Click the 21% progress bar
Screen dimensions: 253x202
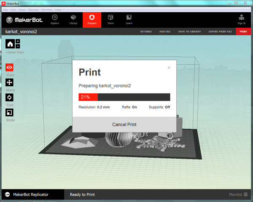point(124,97)
